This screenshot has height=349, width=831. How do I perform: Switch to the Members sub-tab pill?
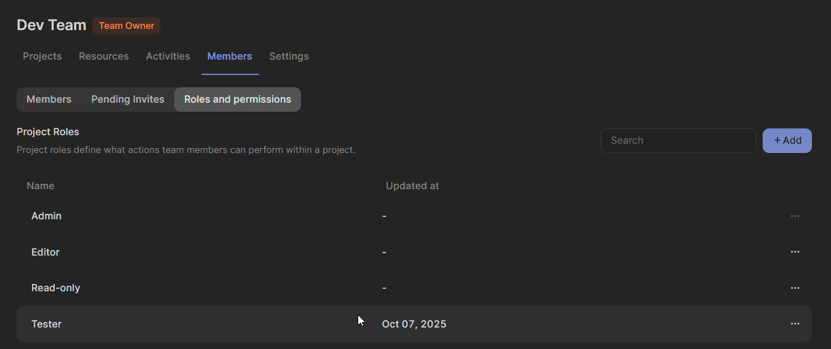click(49, 100)
